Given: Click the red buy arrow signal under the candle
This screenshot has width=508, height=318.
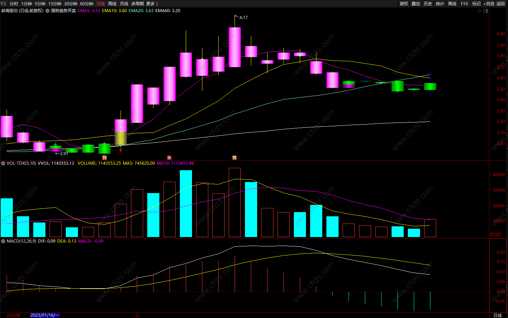Looking at the screenshot, I should [x=121, y=150].
